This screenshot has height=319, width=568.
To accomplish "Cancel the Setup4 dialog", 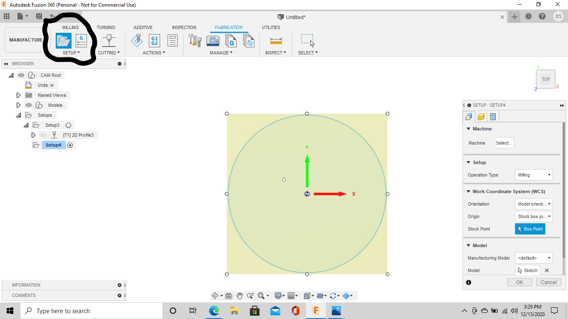I will (548, 282).
